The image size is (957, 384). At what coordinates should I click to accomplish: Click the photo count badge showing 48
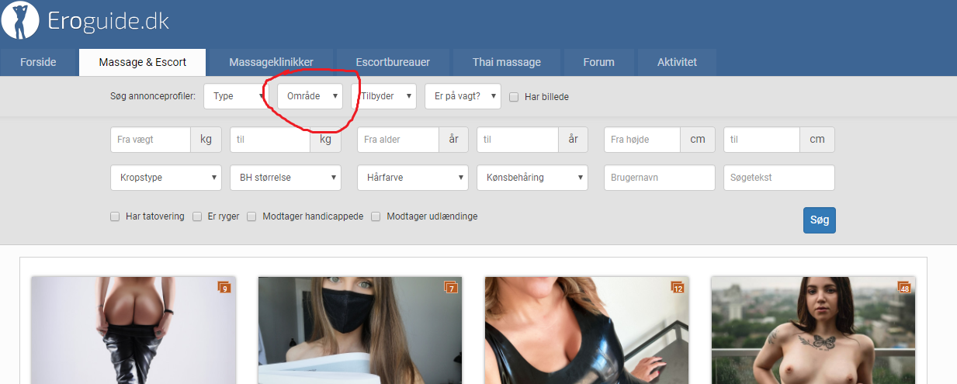(x=904, y=288)
